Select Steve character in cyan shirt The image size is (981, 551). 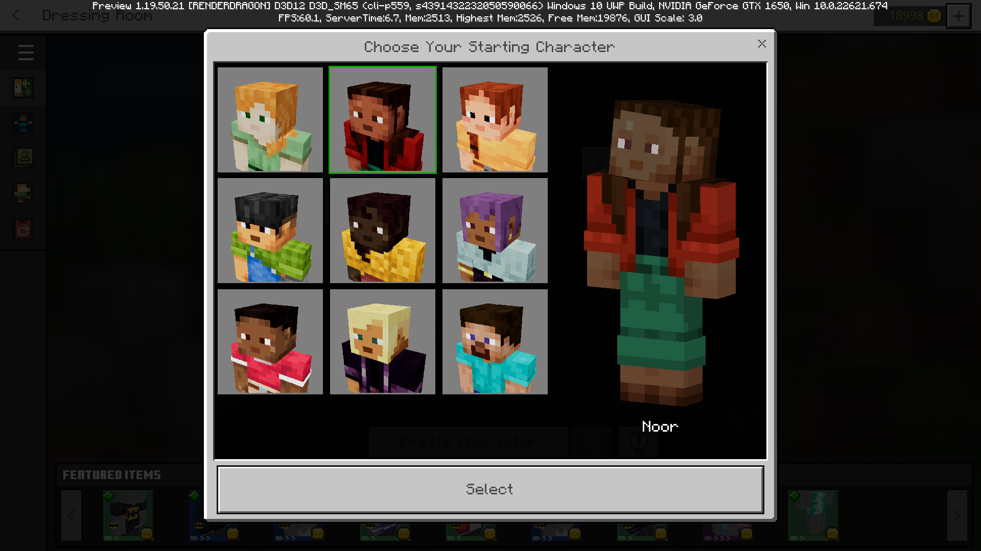pos(495,341)
